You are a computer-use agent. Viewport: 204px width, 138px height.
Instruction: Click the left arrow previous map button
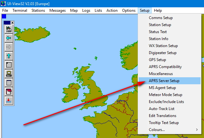9,38
